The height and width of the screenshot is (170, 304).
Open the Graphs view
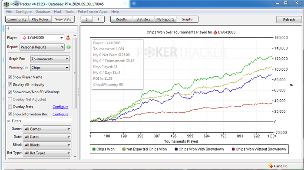pyautogui.click(x=187, y=20)
